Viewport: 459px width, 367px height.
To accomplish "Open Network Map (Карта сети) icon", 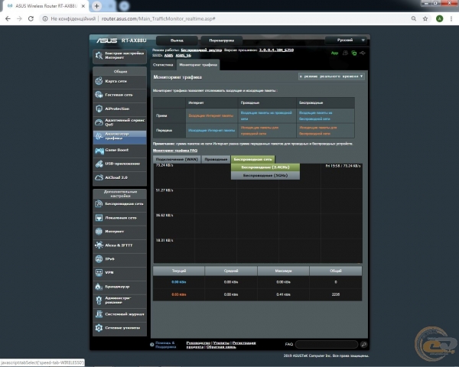I will pos(99,81).
